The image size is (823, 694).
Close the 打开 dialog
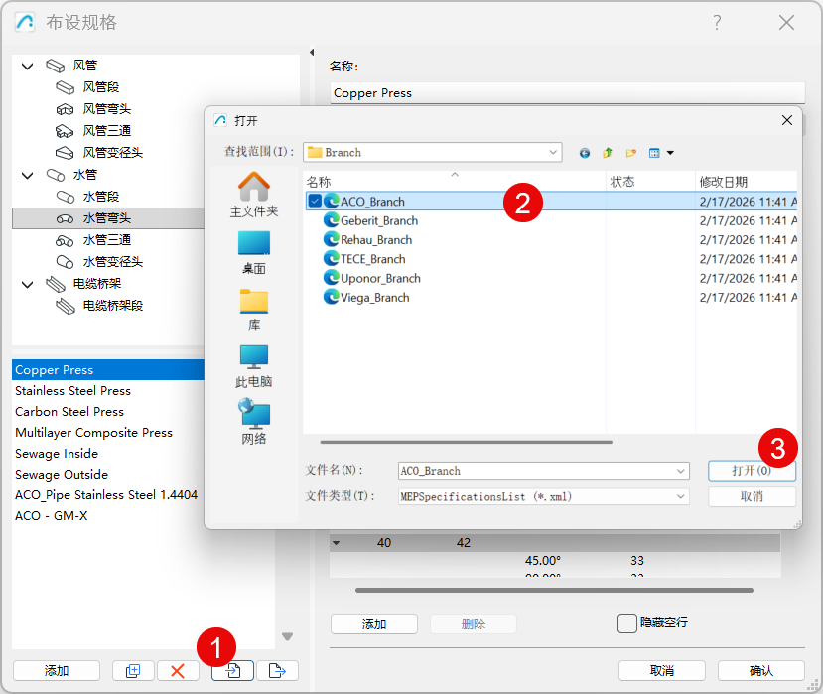787,121
